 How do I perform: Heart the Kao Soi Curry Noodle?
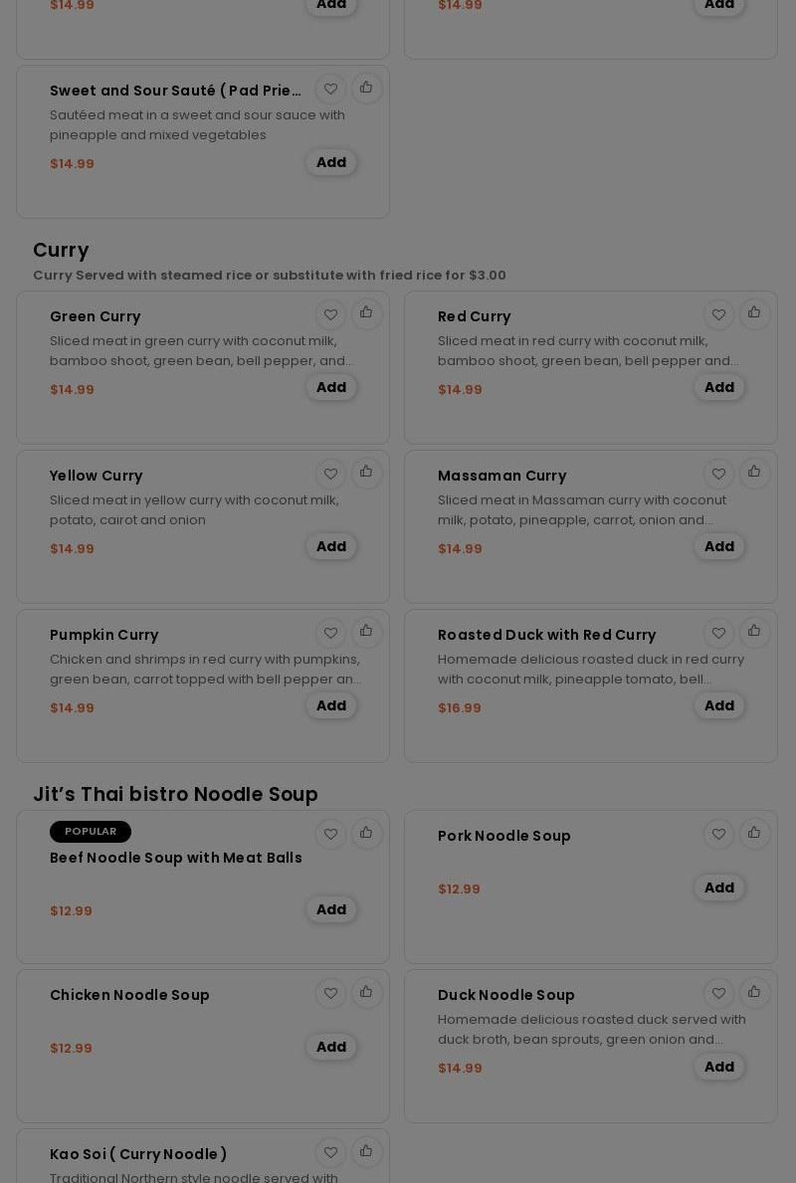pos(330,1153)
